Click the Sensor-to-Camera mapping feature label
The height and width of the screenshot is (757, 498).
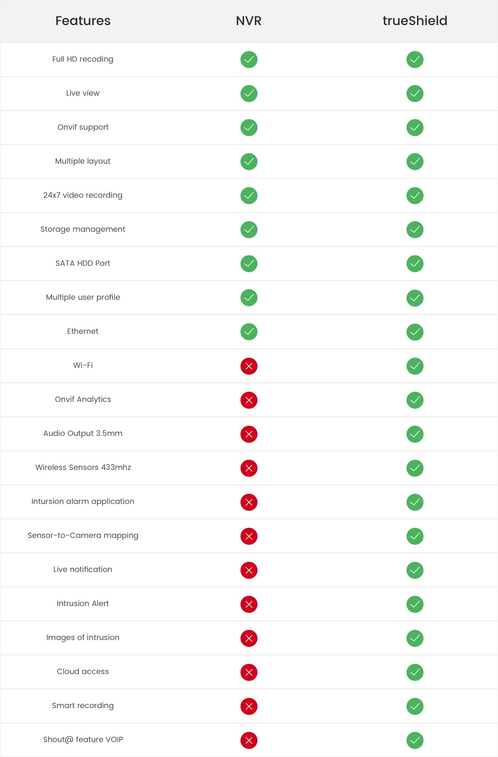pyautogui.click(x=83, y=535)
